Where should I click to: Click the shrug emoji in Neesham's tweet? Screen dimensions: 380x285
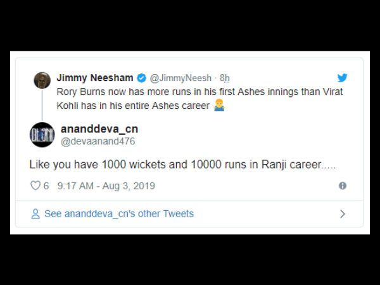[x=219, y=106]
